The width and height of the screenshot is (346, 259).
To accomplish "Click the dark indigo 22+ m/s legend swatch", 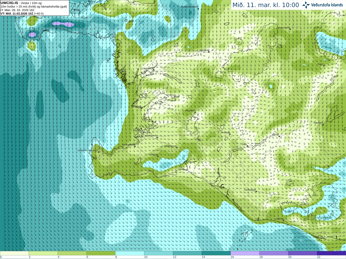I will tap(332, 253).
